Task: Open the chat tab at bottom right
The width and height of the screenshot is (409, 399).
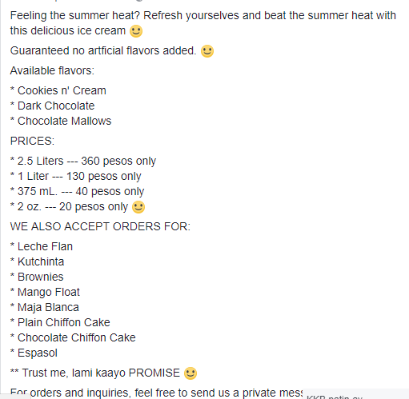Action: [x=356, y=394]
